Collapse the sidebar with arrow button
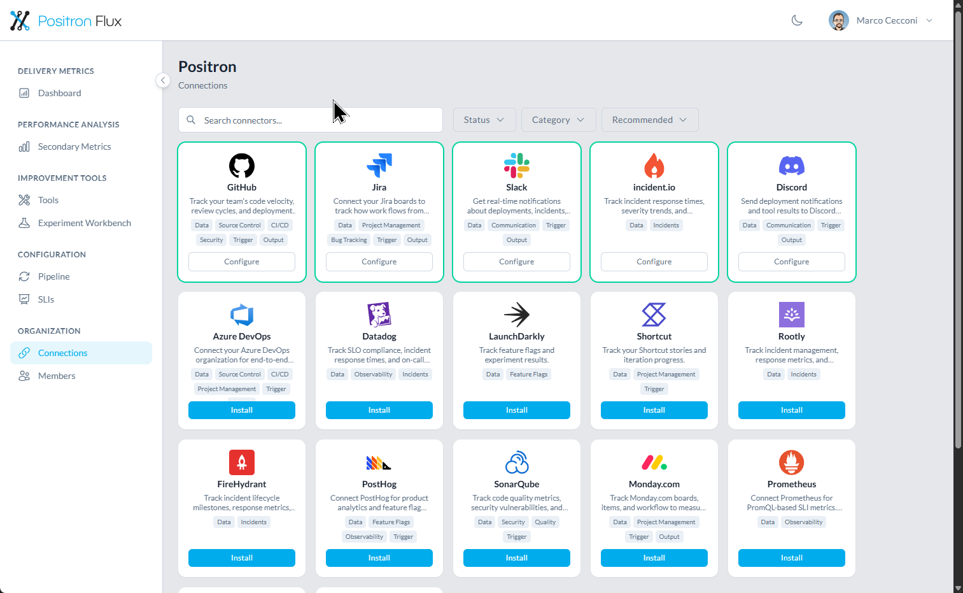 pyautogui.click(x=163, y=80)
